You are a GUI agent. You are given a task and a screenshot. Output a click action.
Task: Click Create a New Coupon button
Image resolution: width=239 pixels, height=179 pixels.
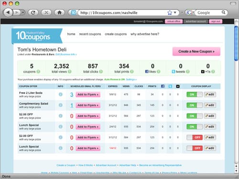[196, 52]
